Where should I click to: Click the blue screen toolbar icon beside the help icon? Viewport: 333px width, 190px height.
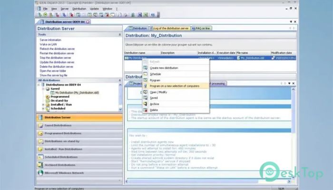tap(139, 15)
